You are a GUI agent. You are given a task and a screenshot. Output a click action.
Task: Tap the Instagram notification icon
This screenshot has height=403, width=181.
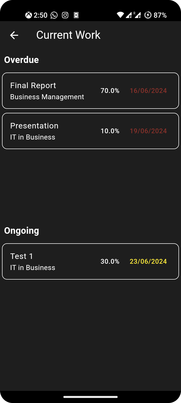[65, 15]
